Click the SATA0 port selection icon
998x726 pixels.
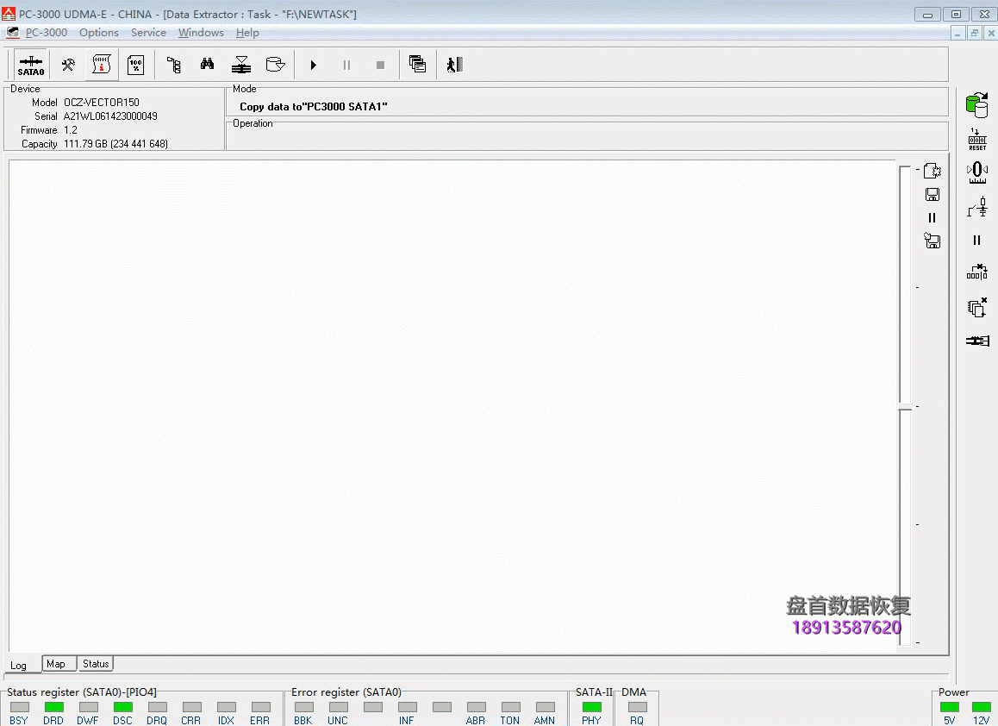(30, 65)
